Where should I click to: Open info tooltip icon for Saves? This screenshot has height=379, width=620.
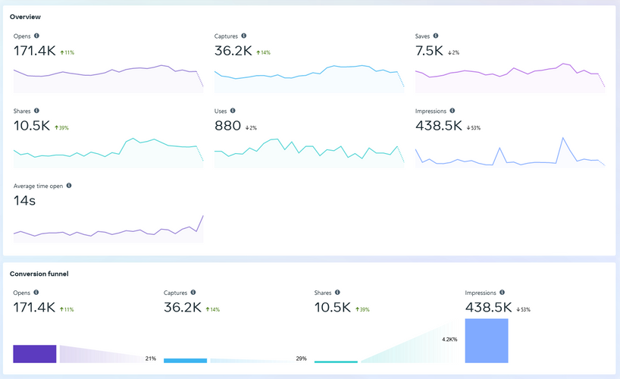(x=435, y=36)
